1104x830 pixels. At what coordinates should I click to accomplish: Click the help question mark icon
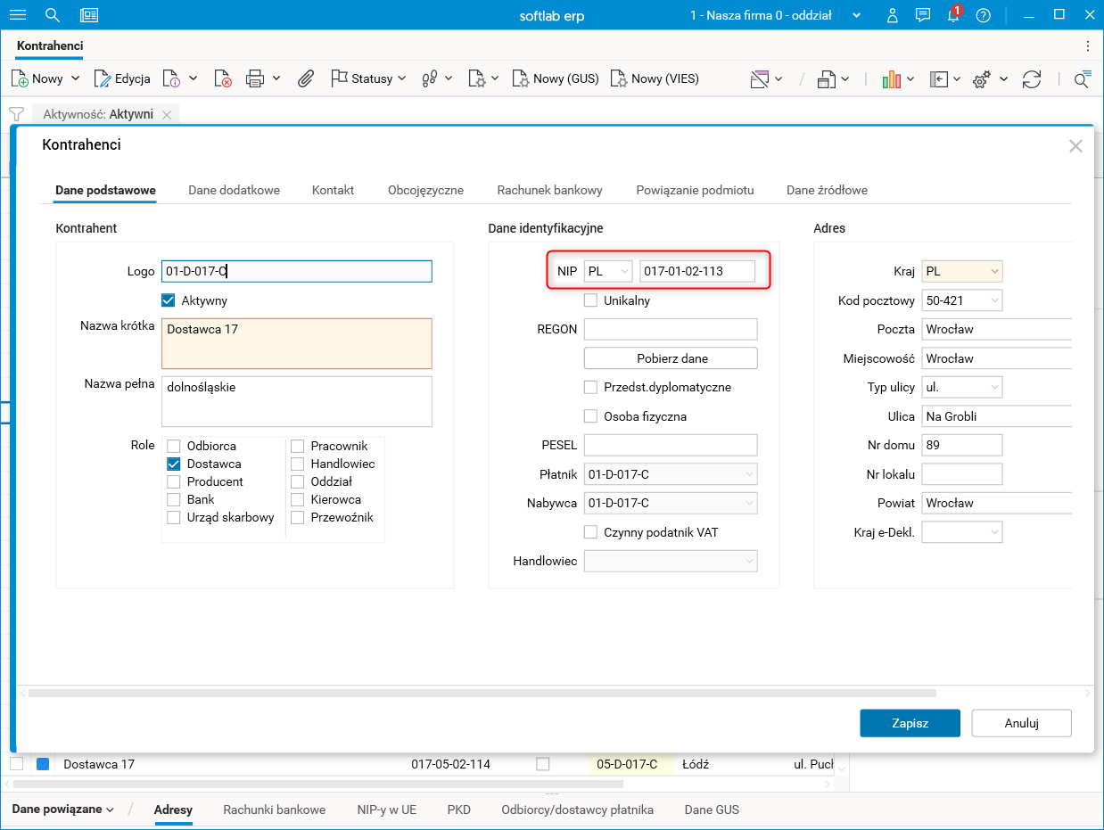coord(984,15)
